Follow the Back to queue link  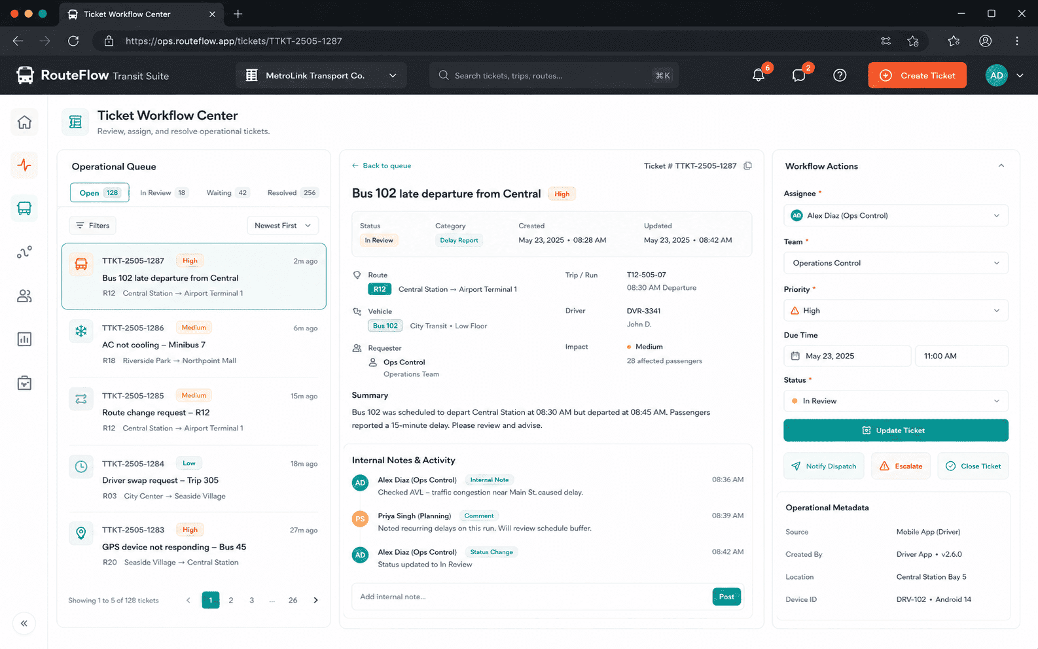(382, 166)
